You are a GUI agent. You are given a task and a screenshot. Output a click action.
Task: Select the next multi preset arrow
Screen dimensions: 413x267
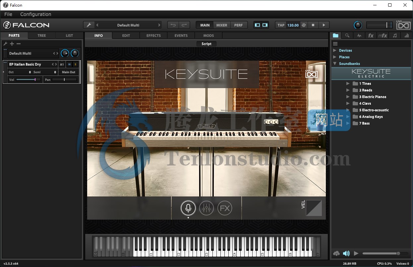pyautogui.click(x=159, y=25)
